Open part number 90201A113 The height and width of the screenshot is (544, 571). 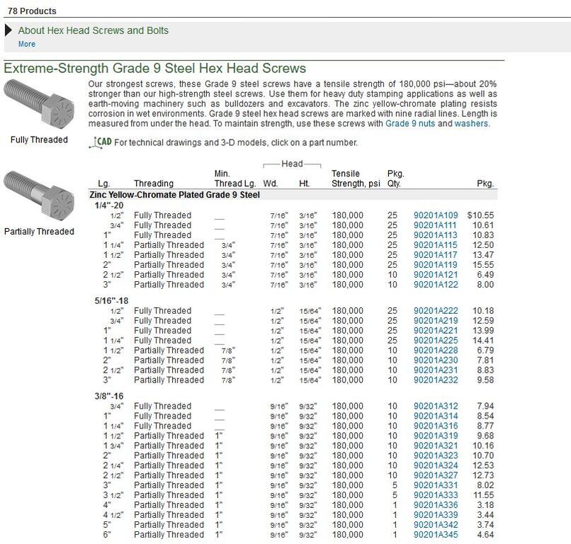(436, 235)
